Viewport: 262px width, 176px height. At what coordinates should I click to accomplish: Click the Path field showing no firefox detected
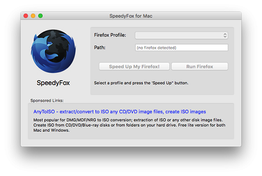[x=181, y=48]
